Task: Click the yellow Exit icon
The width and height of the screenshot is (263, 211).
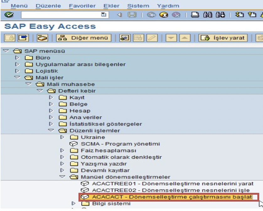Action: tap(164, 15)
